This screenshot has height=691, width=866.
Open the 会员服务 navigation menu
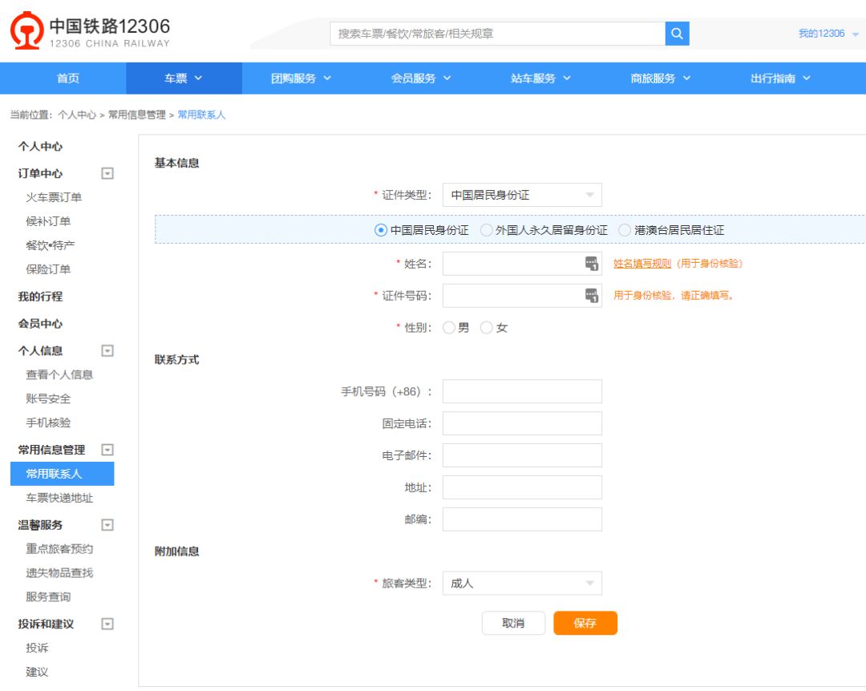tap(421, 79)
